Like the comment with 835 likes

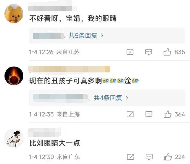click(167, 52)
